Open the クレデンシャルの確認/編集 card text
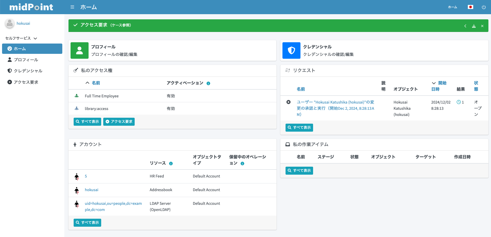 [328, 54]
